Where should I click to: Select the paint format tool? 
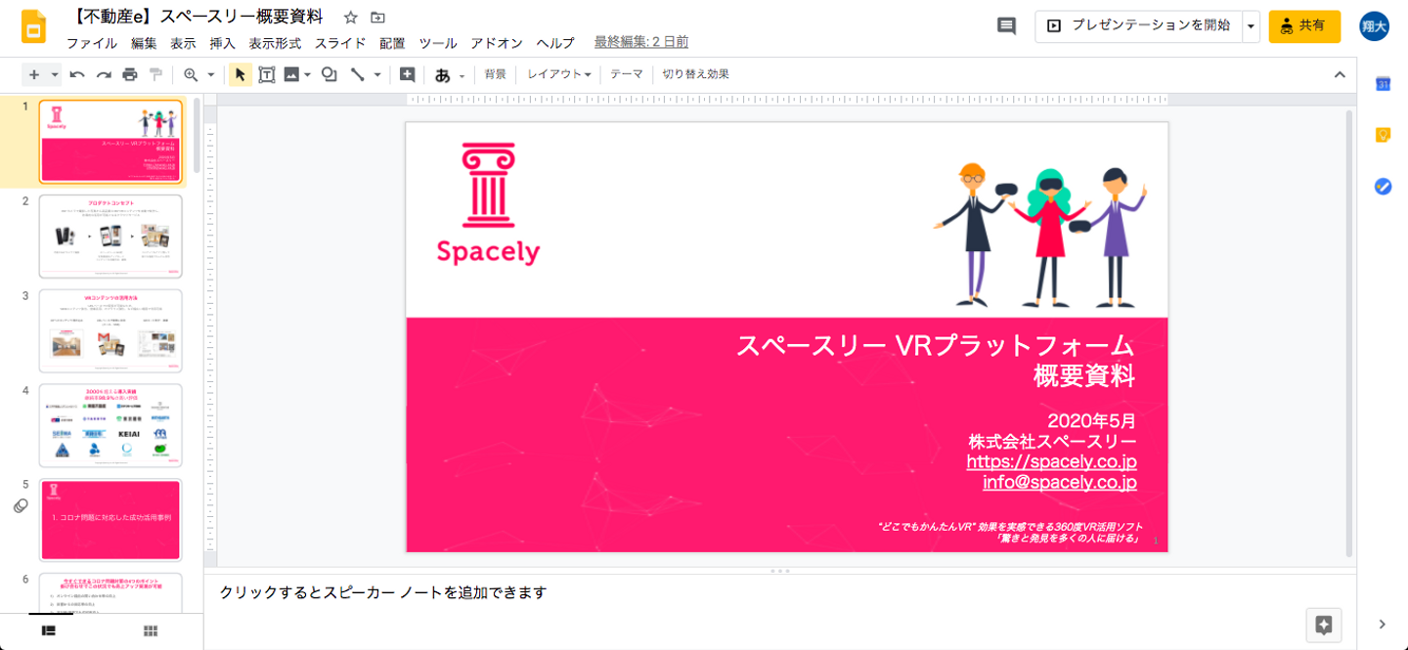(x=155, y=74)
